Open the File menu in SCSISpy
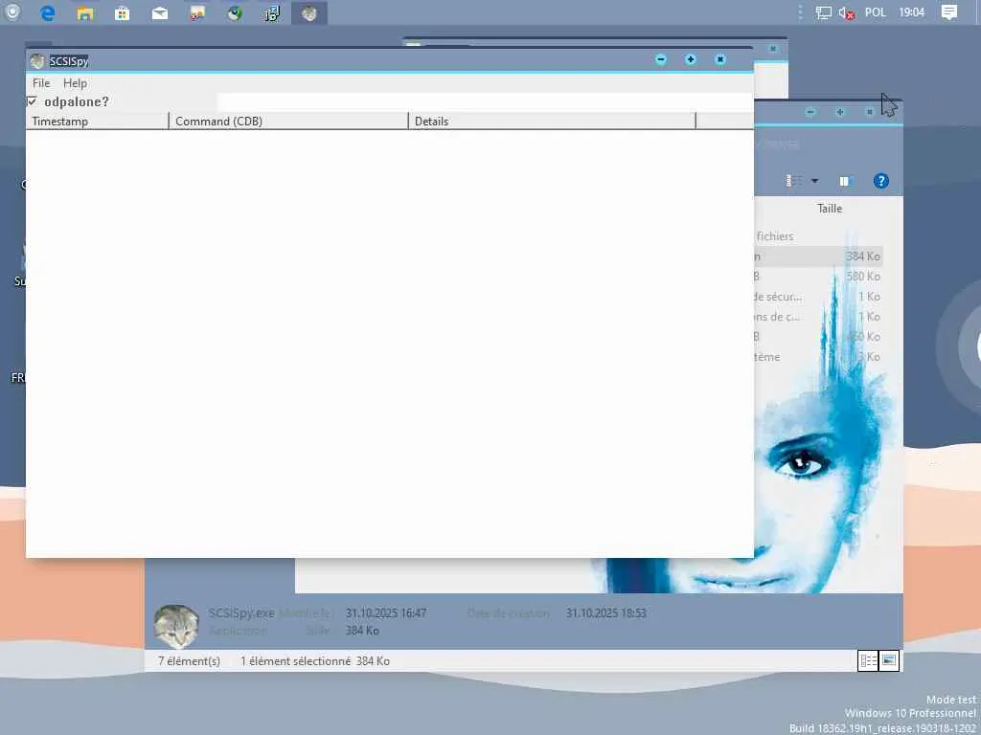The height and width of the screenshot is (735, 981). click(41, 83)
